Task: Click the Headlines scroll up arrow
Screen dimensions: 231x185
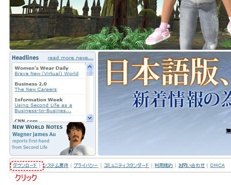Action: click(90, 66)
